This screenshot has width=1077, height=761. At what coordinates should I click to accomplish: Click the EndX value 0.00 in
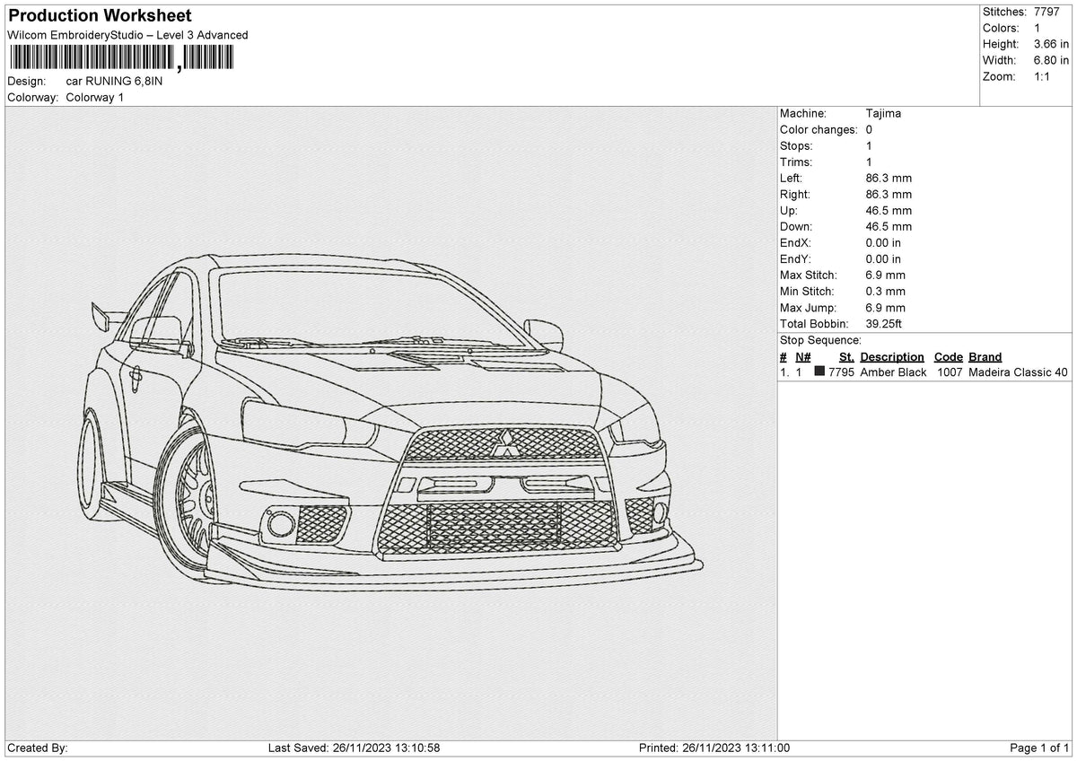[x=883, y=242]
